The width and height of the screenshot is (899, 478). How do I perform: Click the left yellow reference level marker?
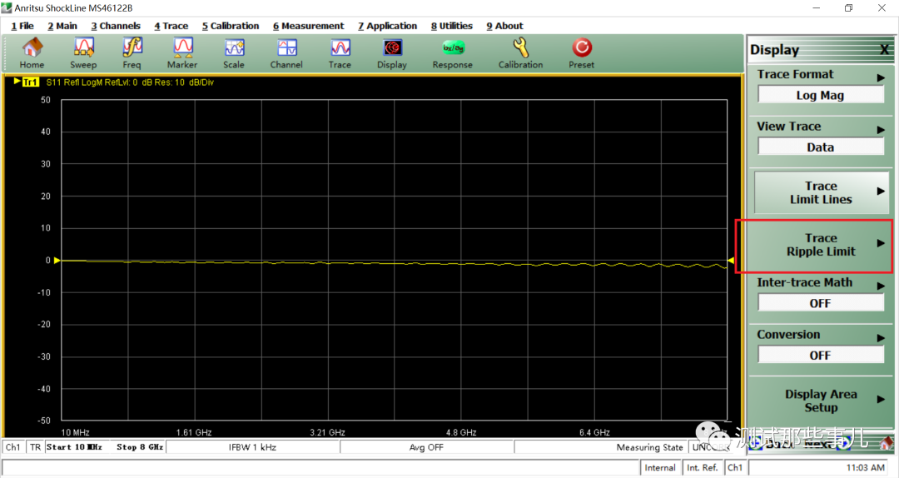tap(57, 261)
